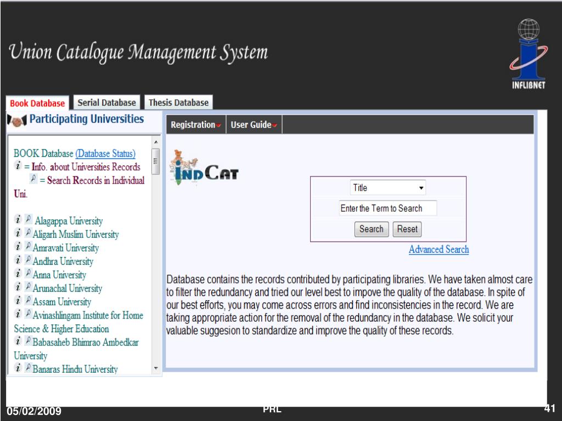Click the universities list scroll down arrow
562x421 pixels.
[155, 368]
